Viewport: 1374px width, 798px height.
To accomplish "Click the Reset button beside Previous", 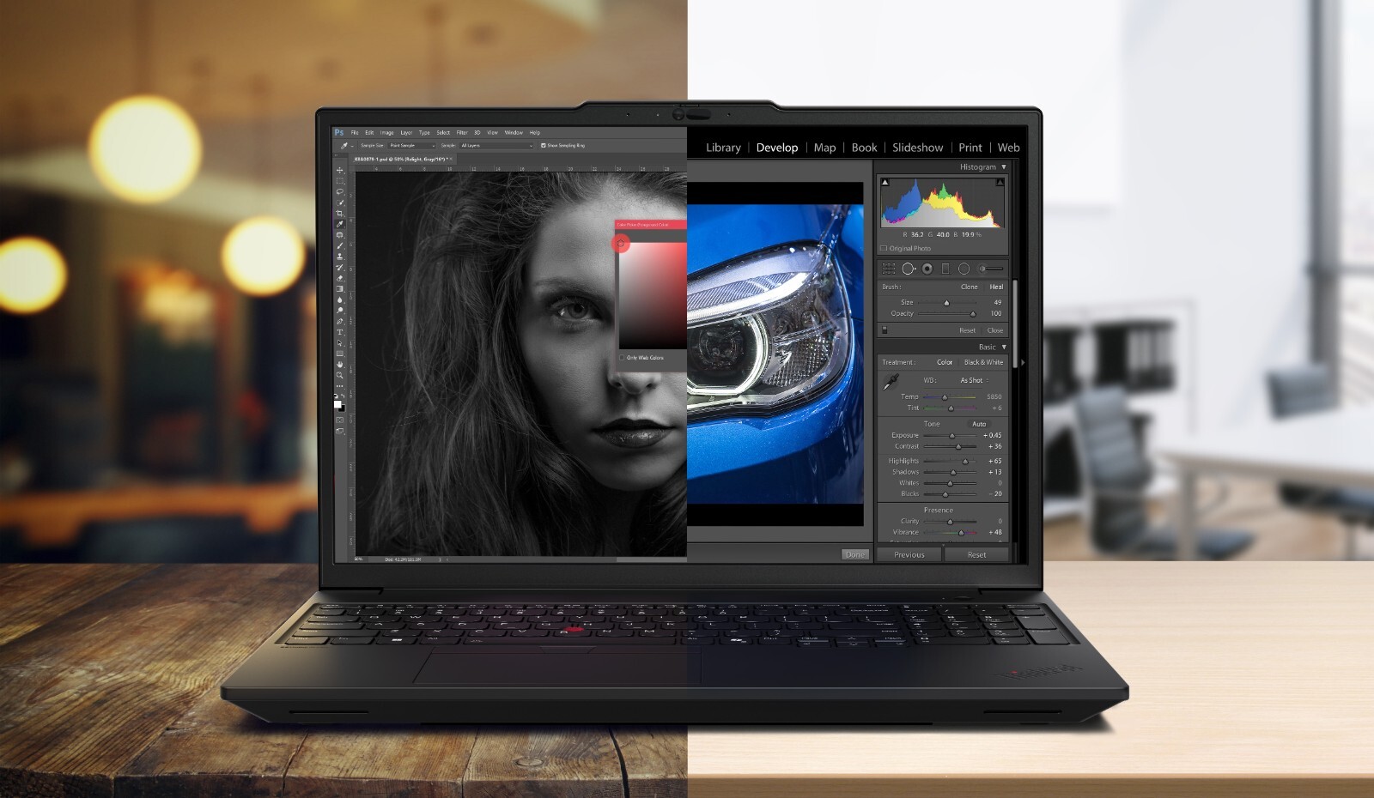I will pos(976,555).
